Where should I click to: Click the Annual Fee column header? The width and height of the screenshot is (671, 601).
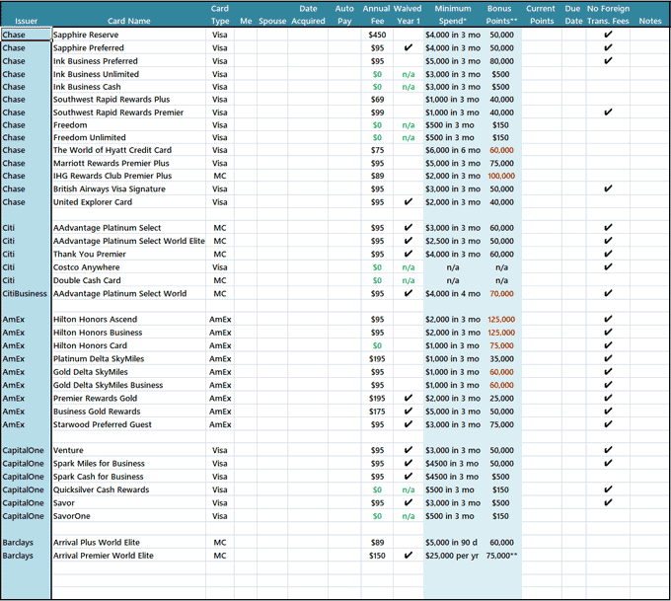(x=377, y=15)
